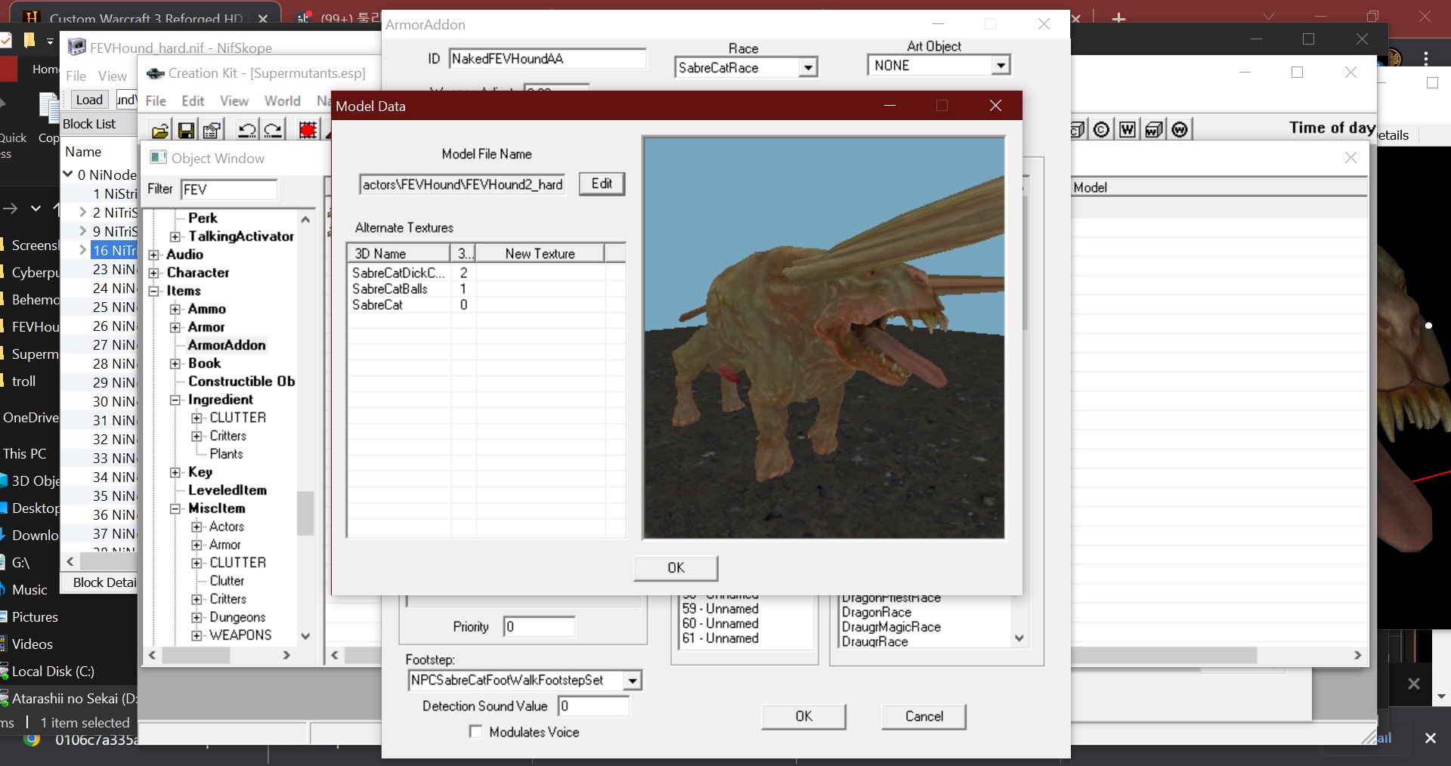Expand the Ammo tree node
Screen dimensions: 1451x766
pos(175,309)
